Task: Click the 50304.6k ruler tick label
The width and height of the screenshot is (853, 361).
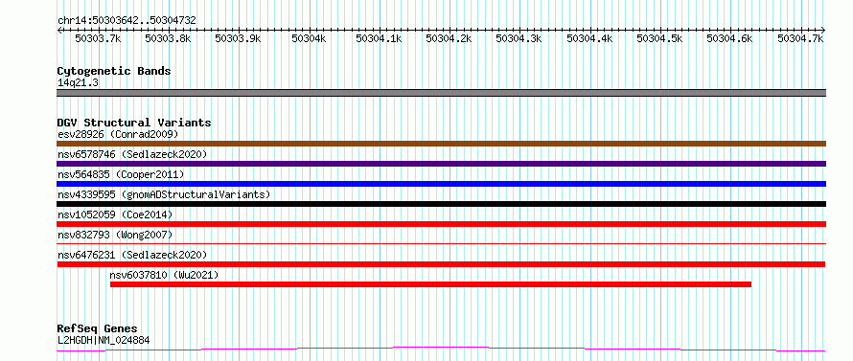Action: tap(730, 39)
